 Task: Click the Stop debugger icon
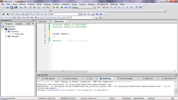tap(131, 7)
